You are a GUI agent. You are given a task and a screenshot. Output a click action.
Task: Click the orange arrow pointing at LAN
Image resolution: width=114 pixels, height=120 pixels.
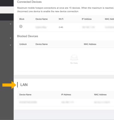coord(9,85)
